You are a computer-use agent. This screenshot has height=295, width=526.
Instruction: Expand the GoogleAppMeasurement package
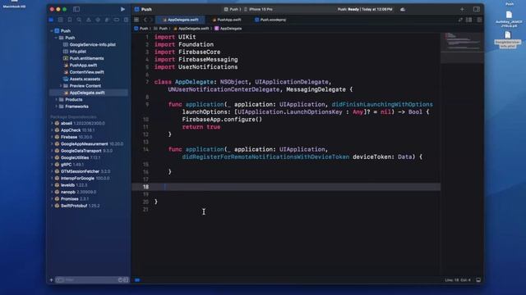coord(52,144)
